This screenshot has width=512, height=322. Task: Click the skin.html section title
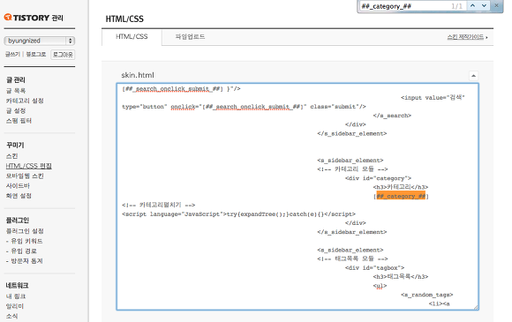(x=138, y=75)
